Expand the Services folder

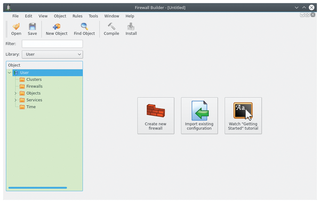(x=15, y=100)
